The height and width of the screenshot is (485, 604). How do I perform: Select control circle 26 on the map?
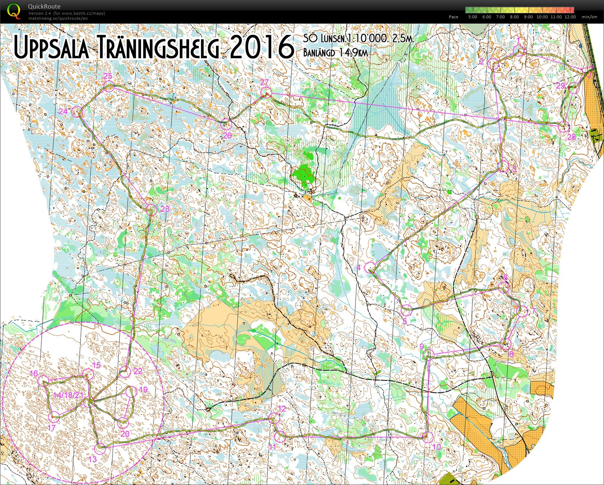(226, 125)
